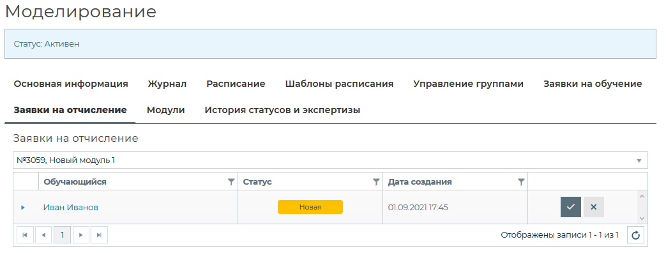
Task: Go to the previous page arrow
Action: (x=43, y=235)
